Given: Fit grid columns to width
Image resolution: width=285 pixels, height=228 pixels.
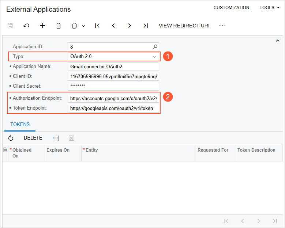Looking at the screenshot, I should 56,138.
